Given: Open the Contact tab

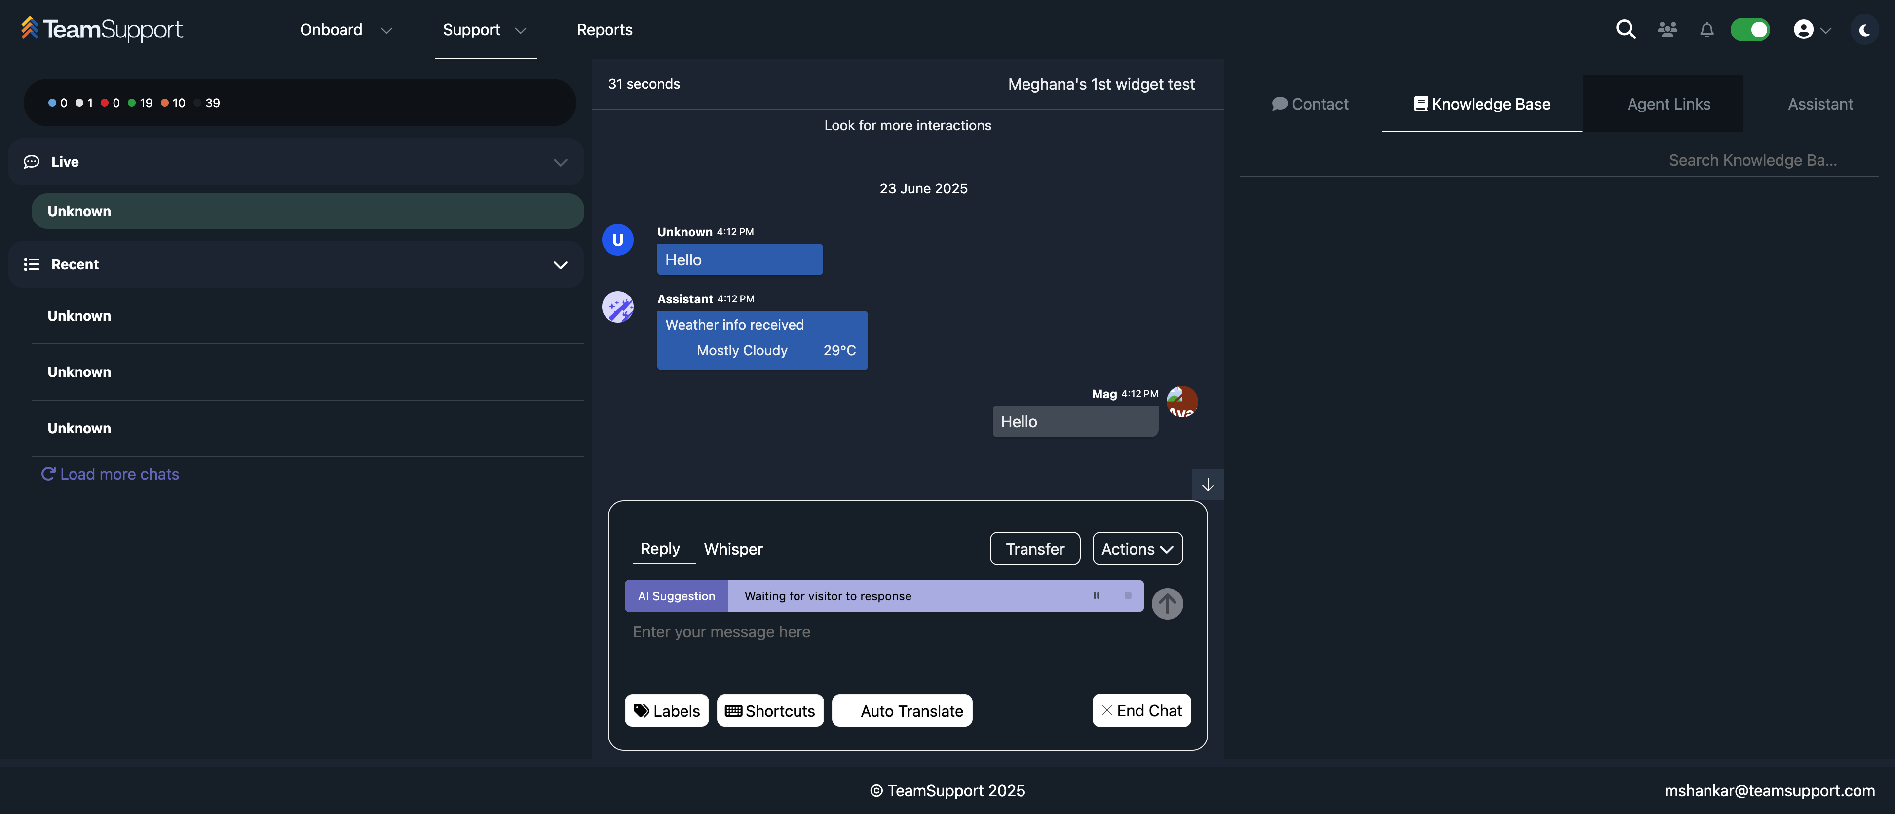Looking at the screenshot, I should [x=1309, y=104].
